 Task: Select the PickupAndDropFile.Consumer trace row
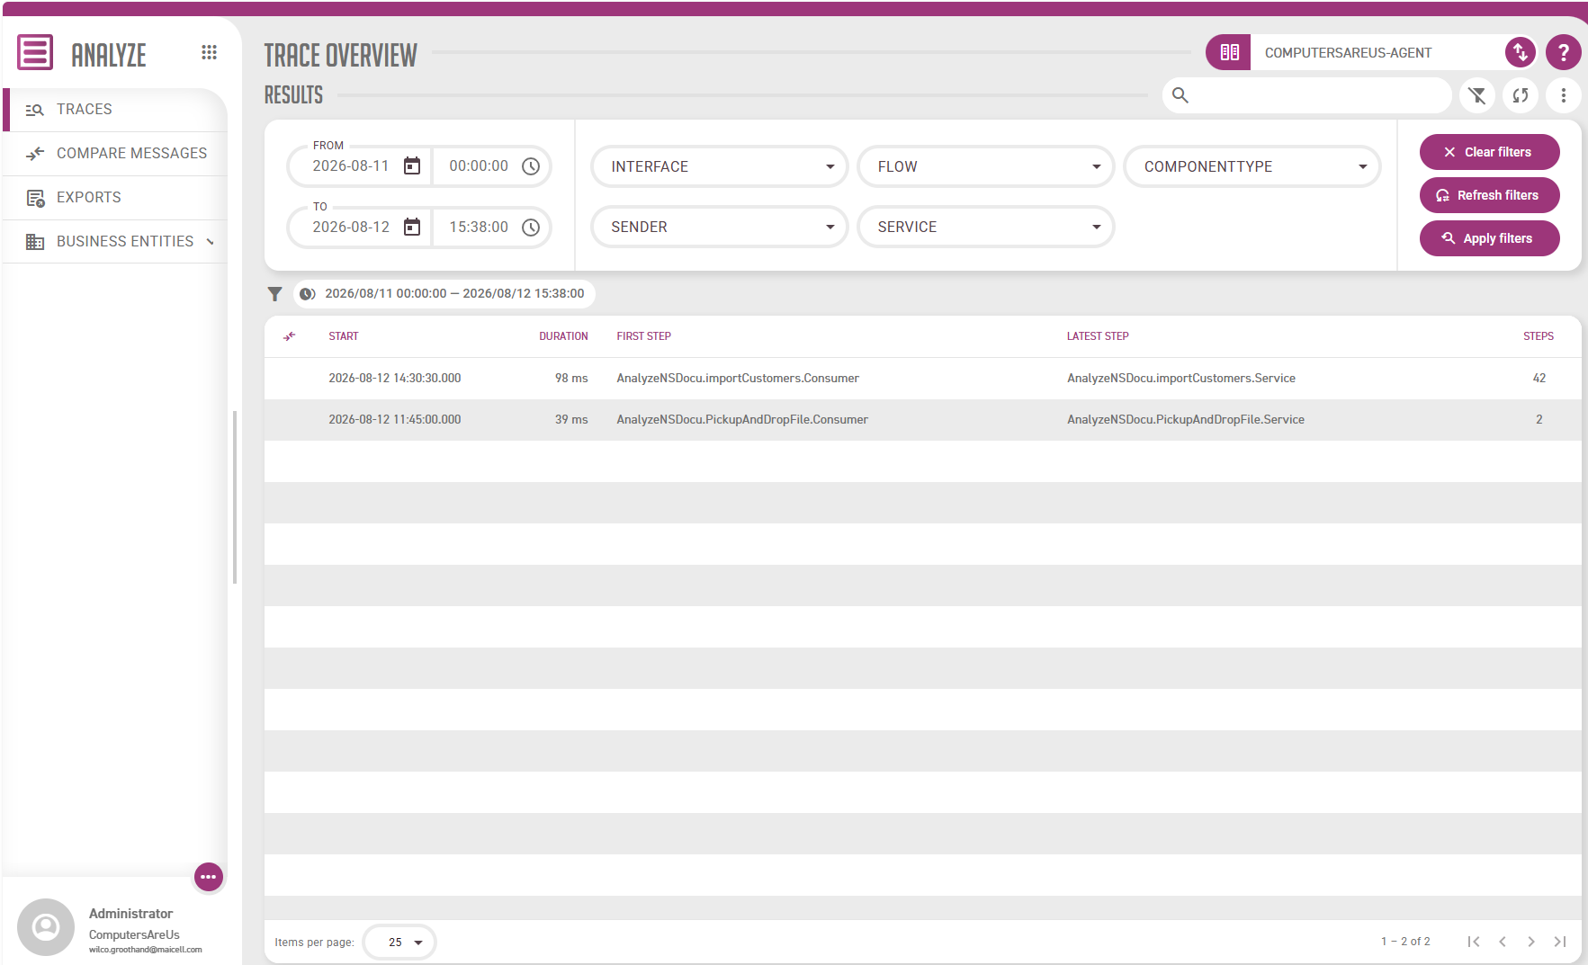click(923, 420)
